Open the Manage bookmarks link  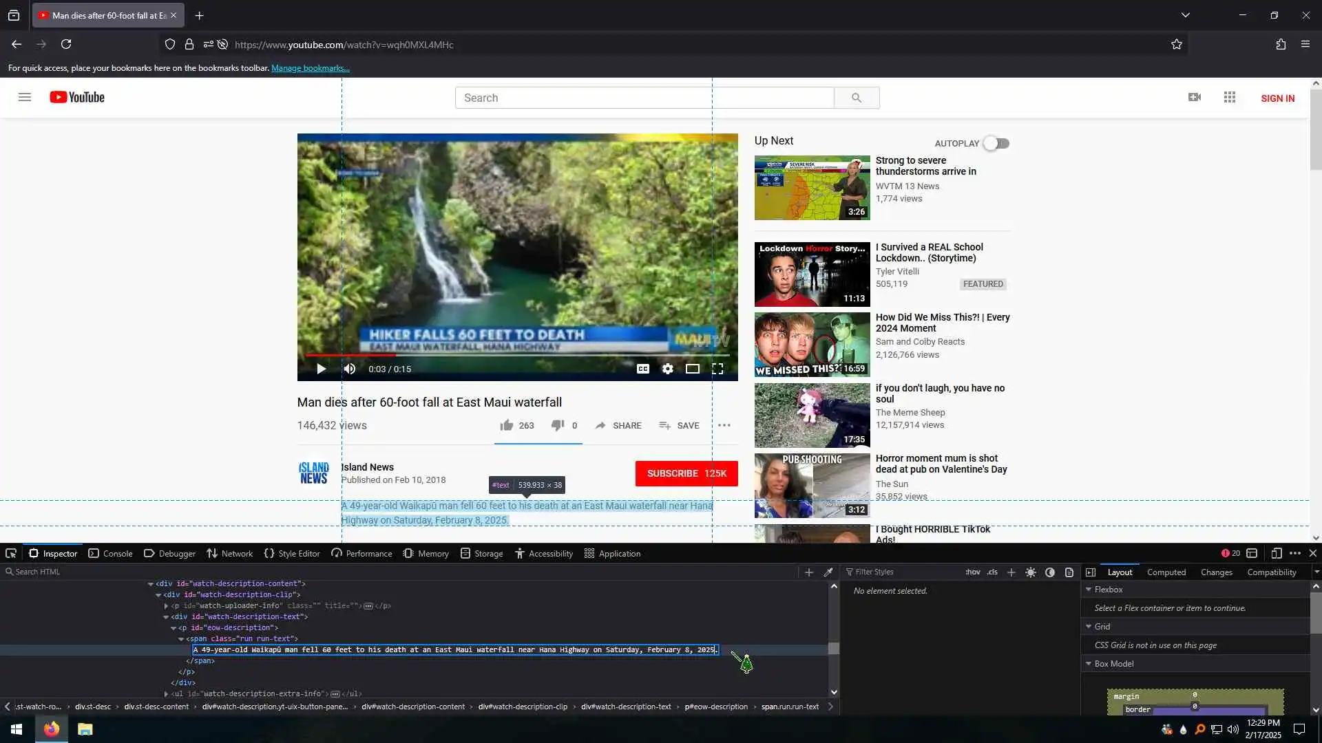[x=310, y=68]
